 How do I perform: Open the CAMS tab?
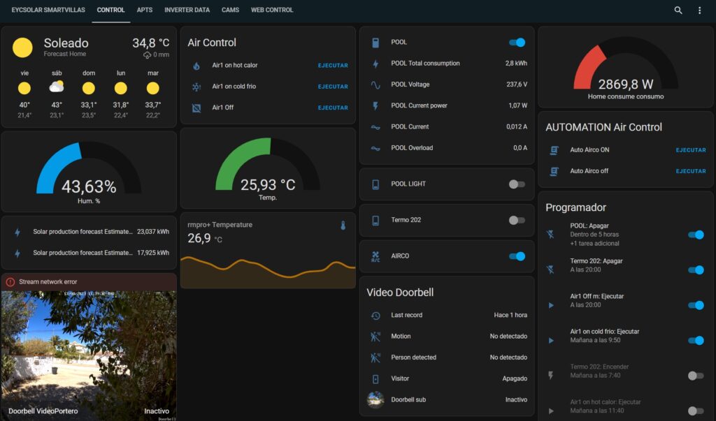pyautogui.click(x=230, y=10)
